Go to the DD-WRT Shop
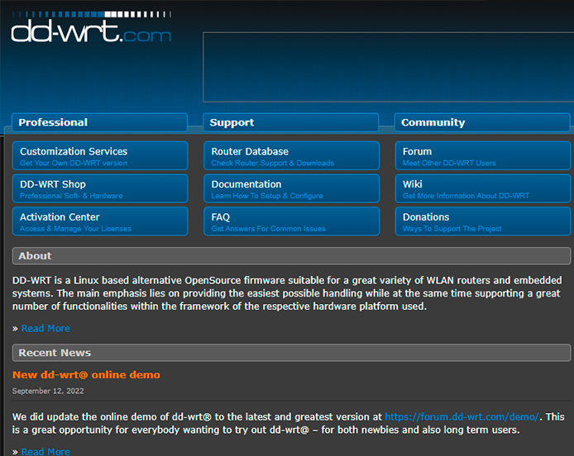The image size is (574, 456). (x=100, y=188)
